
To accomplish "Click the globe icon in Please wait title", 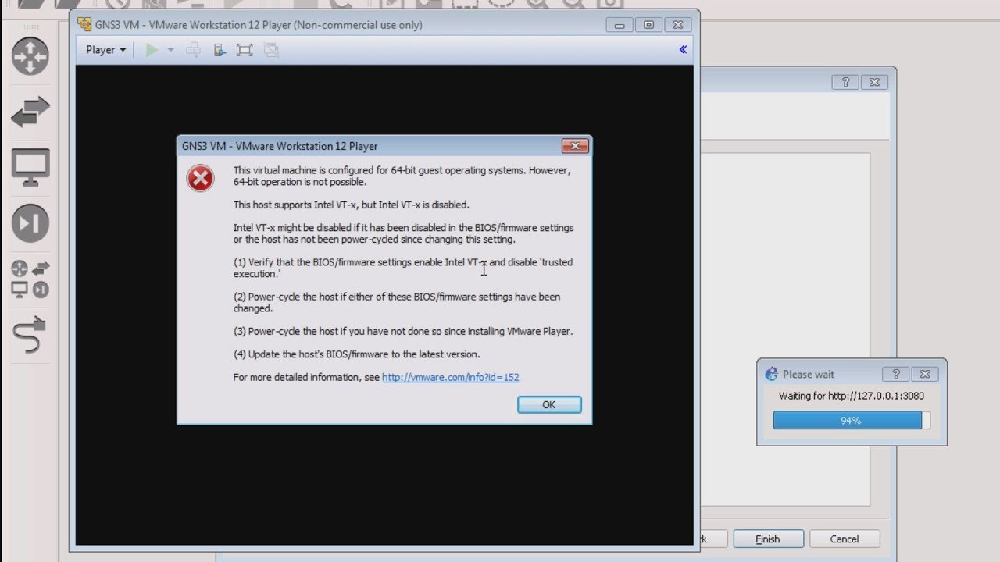I will (772, 375).
